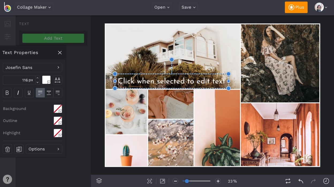Click the font size input field

[21, 80]
